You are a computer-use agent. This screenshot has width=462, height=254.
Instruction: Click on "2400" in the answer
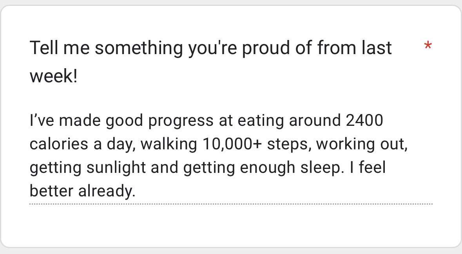tap(364, 121)
